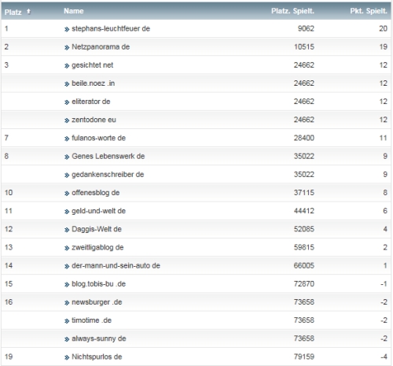Click the arrow icon before newsburger .de
393x366 pixels.
[x=67, y=303]
